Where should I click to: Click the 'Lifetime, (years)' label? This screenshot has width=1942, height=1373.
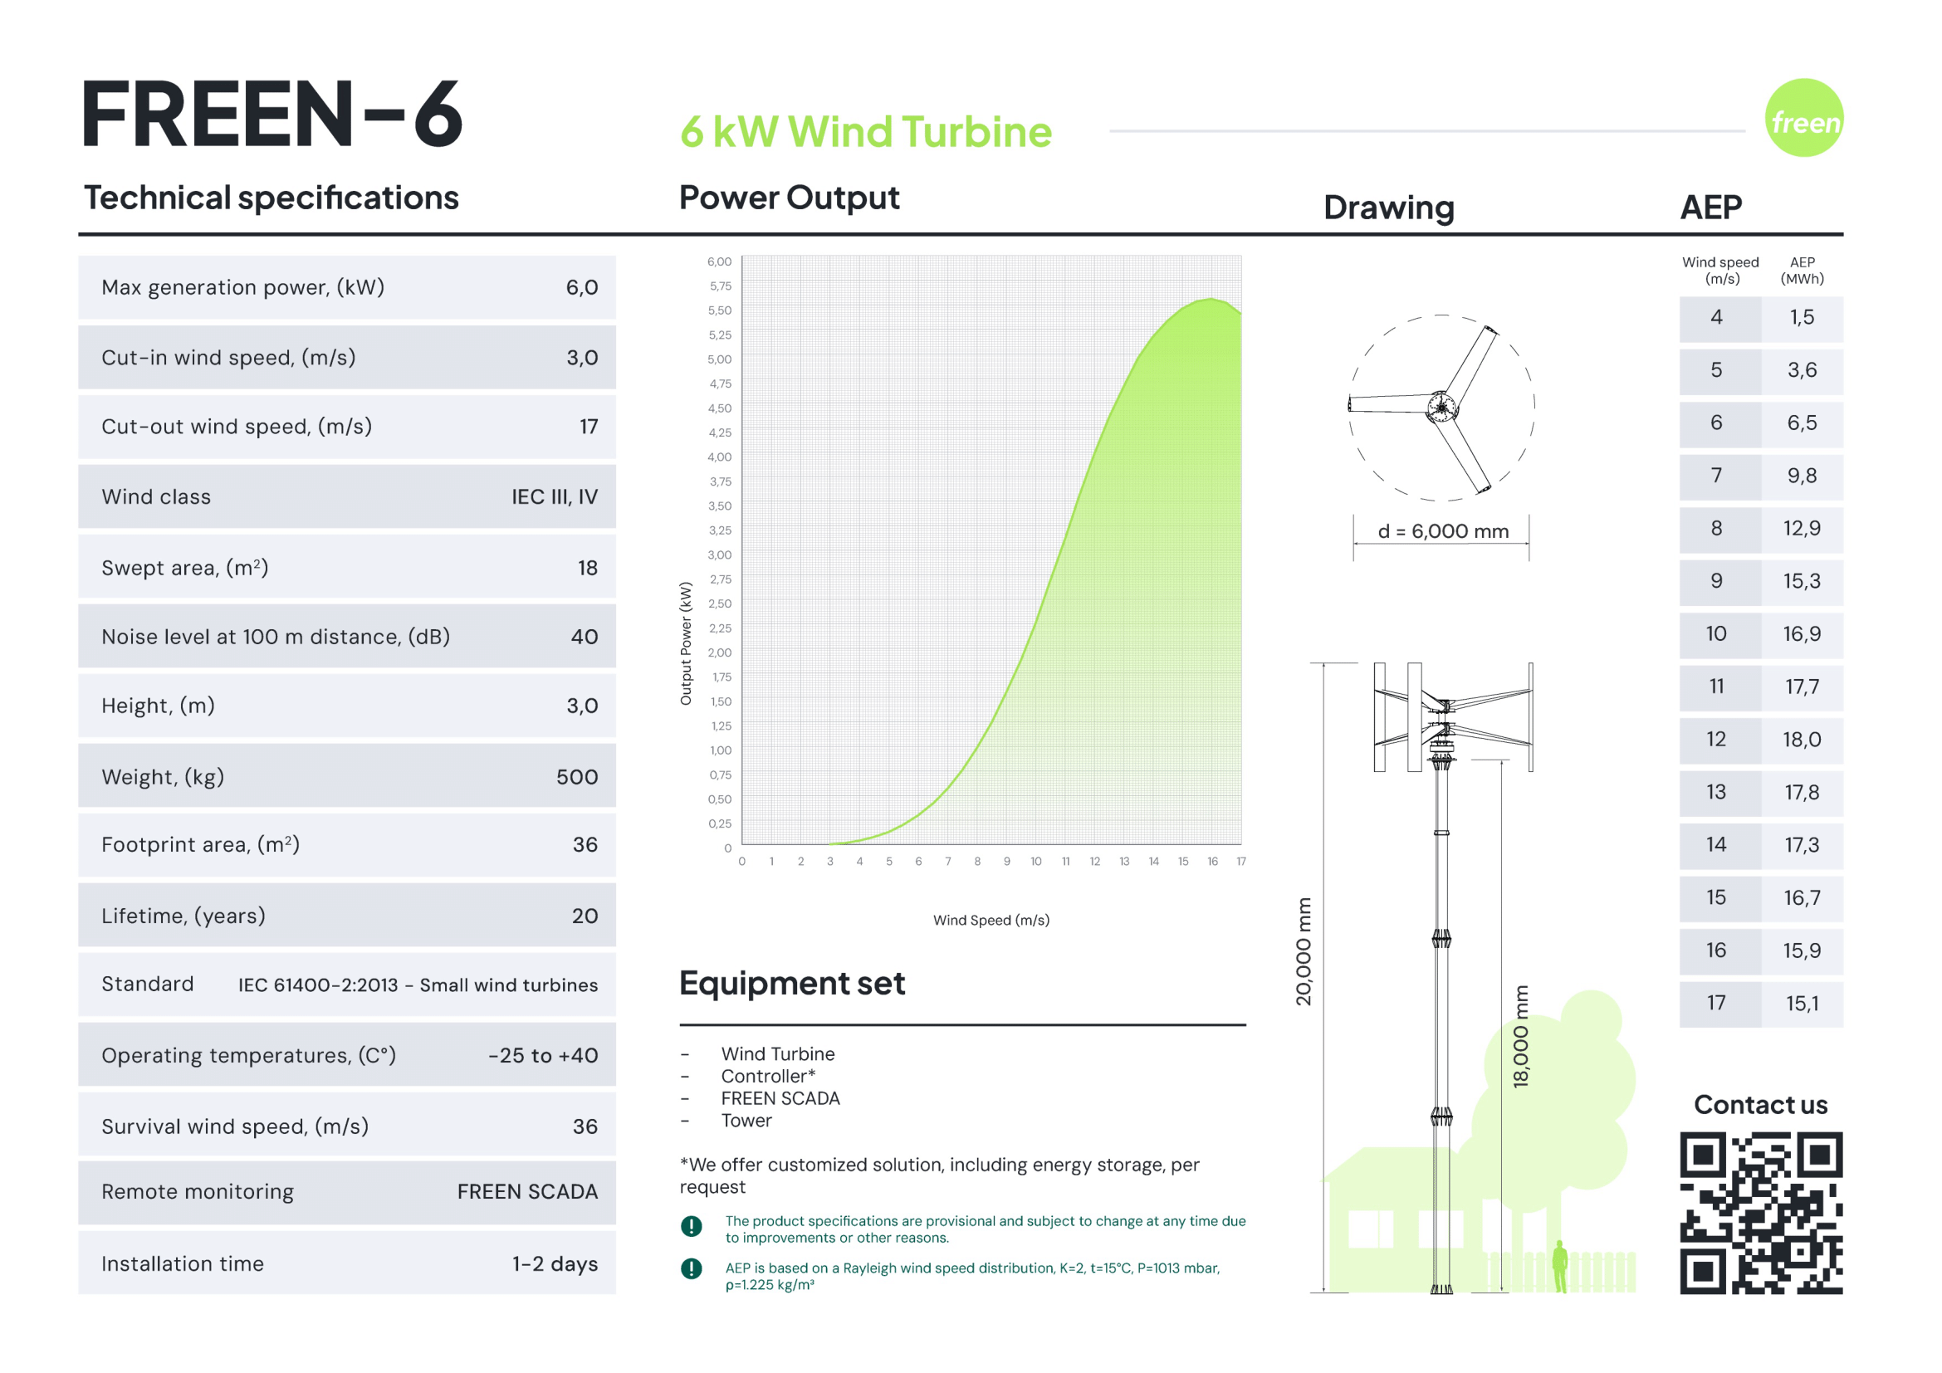(x=183, y=916)
